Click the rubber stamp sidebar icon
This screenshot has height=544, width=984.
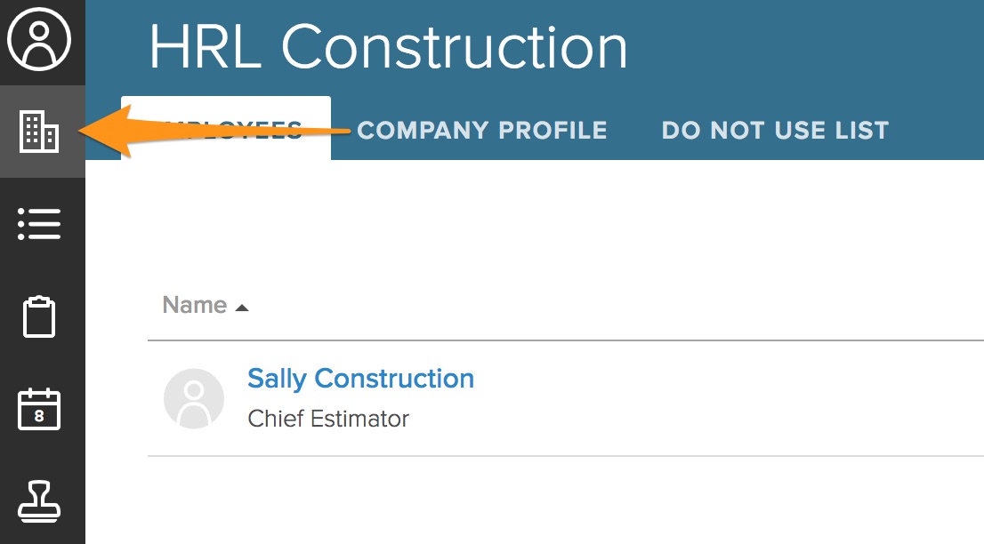[x=40, y=502]
